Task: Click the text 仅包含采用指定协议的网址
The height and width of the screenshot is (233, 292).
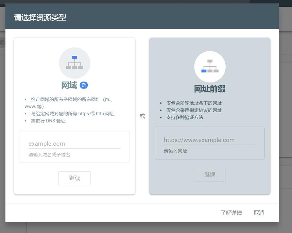Action: (194, 110)
